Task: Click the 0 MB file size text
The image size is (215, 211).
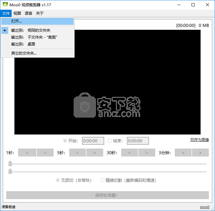Action: click(x=204, y=25)
